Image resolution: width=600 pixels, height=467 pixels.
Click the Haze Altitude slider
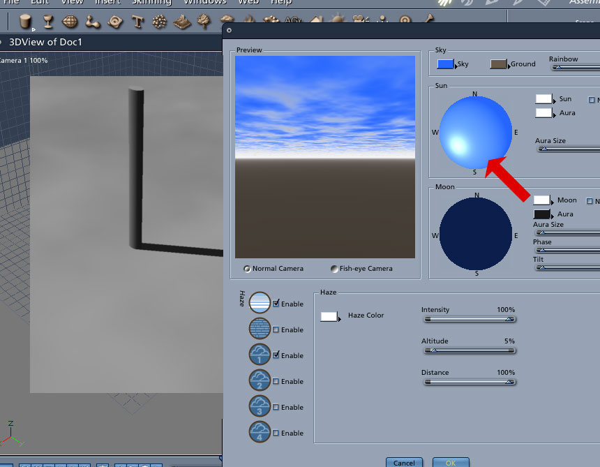tap(470, 350)
